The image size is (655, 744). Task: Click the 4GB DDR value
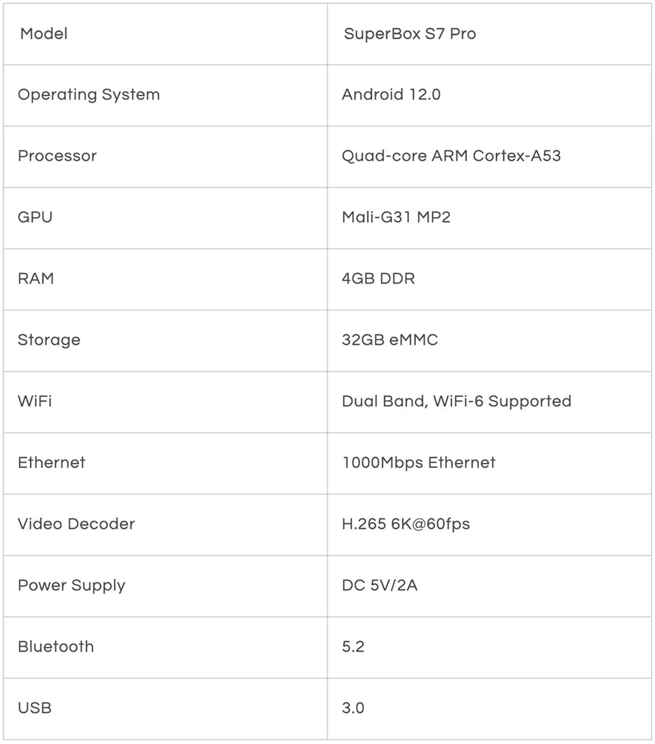point(378,279)
